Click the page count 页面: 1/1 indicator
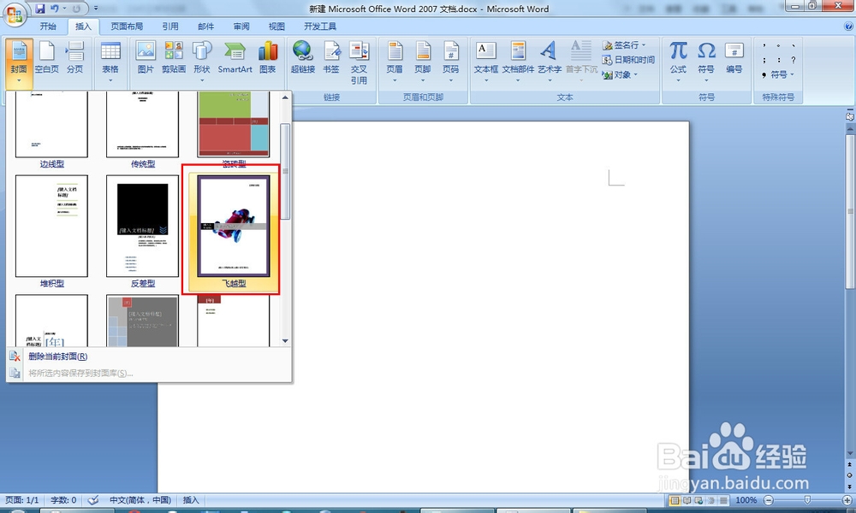The image size is (856, 513). click(x=22, y=500)
